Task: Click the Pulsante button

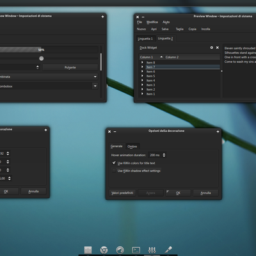Action: pyautogui.click(x=70, y=67)
